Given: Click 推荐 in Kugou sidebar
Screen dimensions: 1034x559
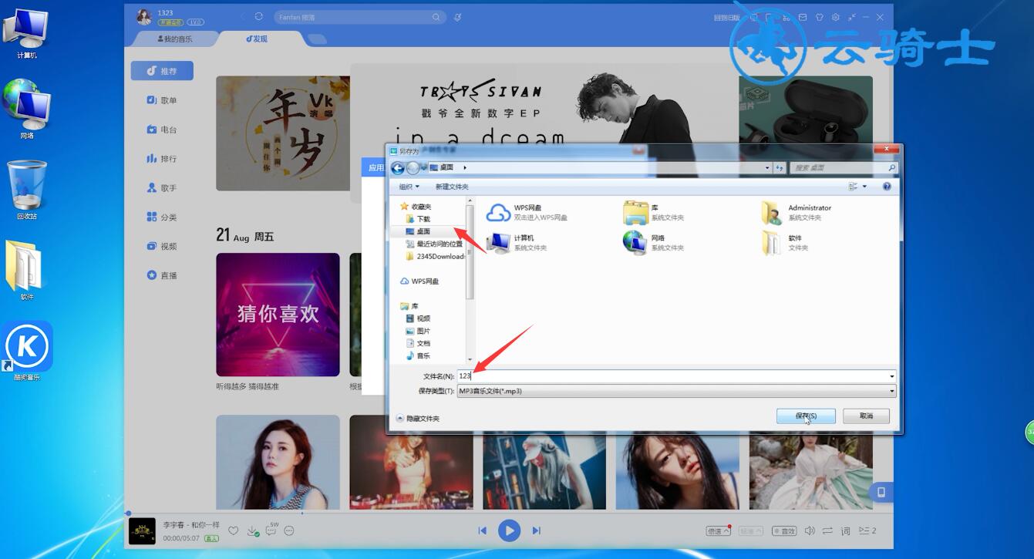Looking at the screenshot, I should click(162, 71).
